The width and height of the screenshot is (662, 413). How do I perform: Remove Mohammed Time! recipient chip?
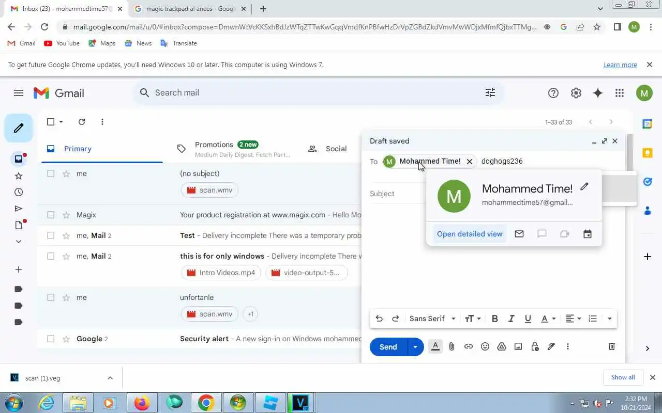pos(469,162)
